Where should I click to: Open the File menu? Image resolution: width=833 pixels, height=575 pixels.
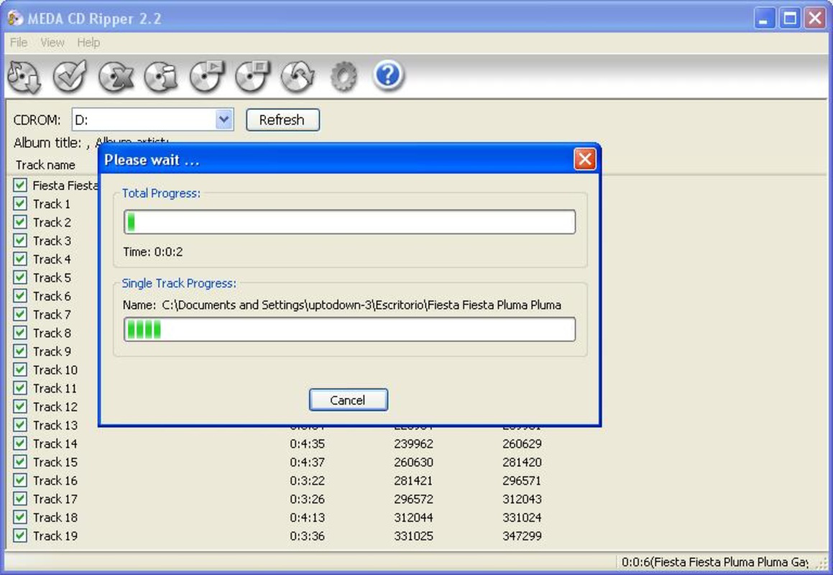click(x=18, y=42)
